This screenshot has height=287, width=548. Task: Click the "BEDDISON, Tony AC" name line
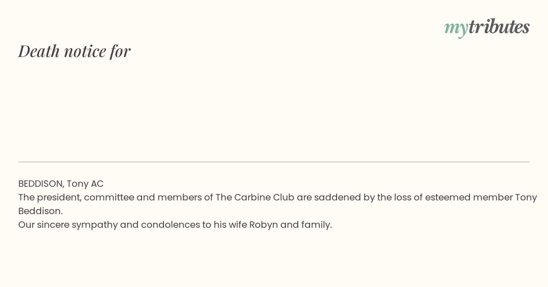(61, 184)
